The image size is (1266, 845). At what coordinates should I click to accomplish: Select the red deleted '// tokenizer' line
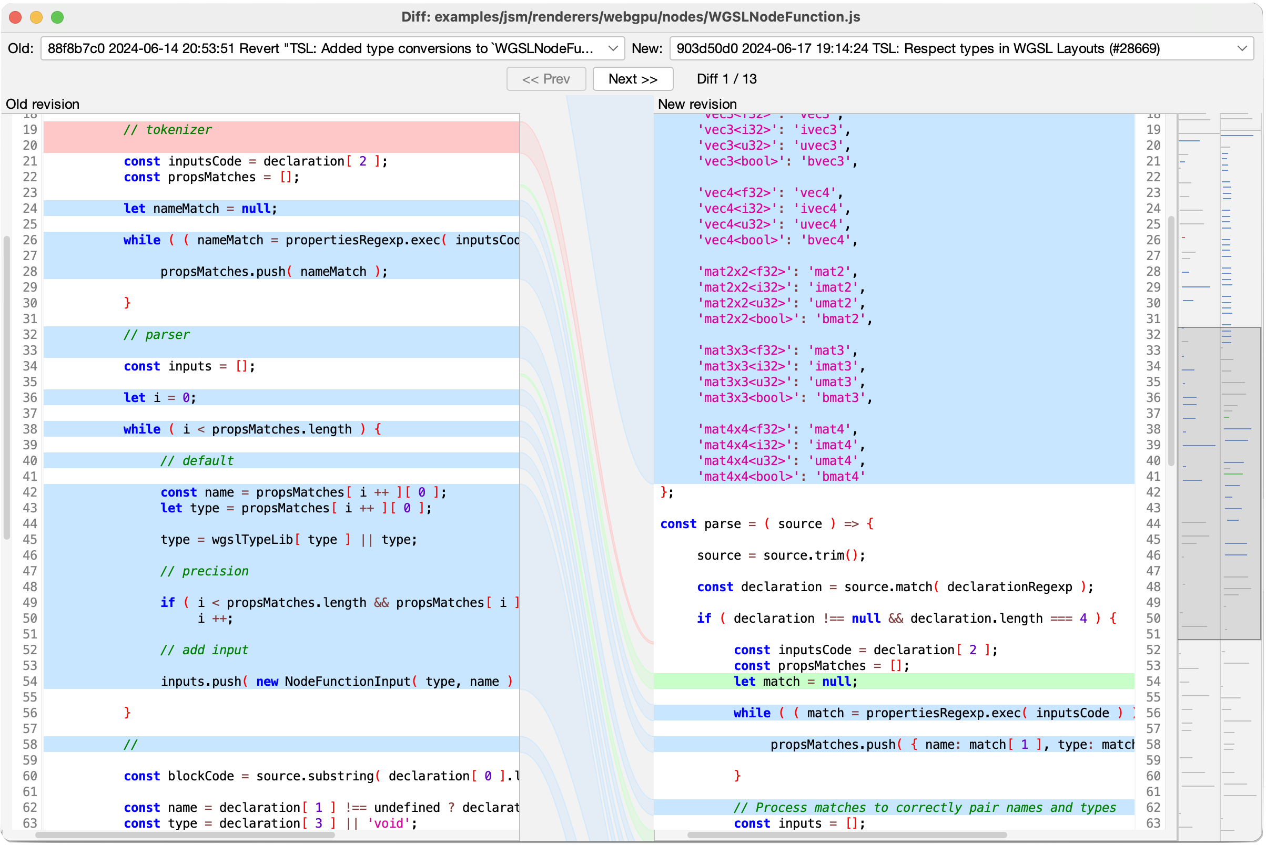167,129
